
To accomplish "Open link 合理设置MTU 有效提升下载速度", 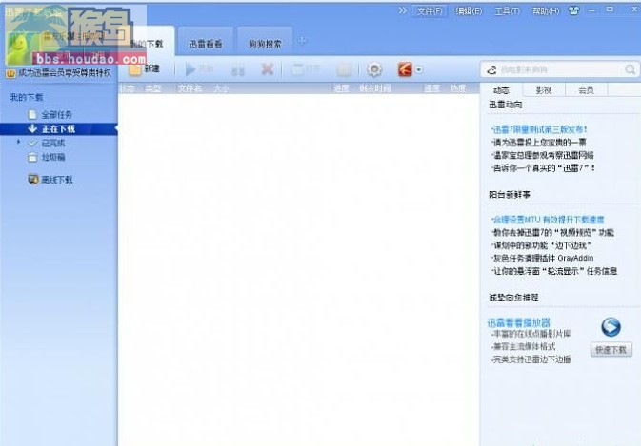I will pyautogui.click(x=548, y=220).
